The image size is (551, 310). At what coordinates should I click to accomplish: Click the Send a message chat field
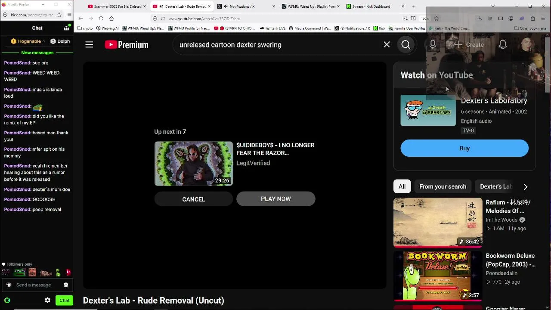pos(38,285)
